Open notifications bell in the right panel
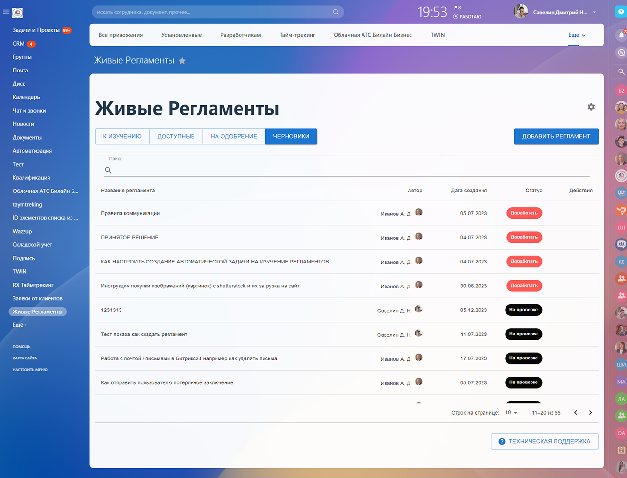This screenshot has width=627, height=478. click(621, 35)
